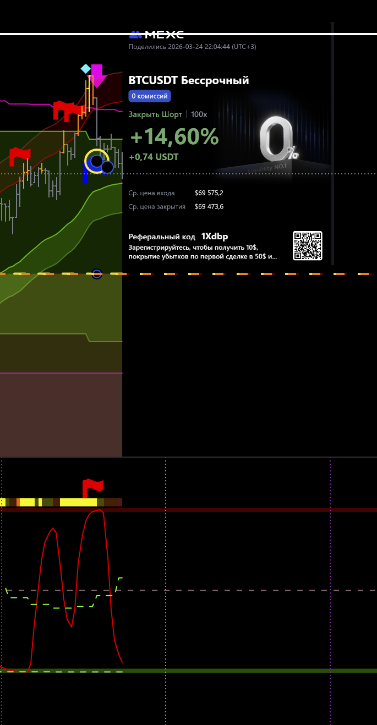Viewport: 377px width, 725px height.
Task: Pick the long yellow segment of indicator strip
Action: (x=78, y=502)
